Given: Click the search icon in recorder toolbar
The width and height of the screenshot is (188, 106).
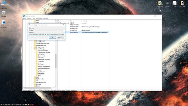Looking at the screenshot, I should tap(3, 105).
